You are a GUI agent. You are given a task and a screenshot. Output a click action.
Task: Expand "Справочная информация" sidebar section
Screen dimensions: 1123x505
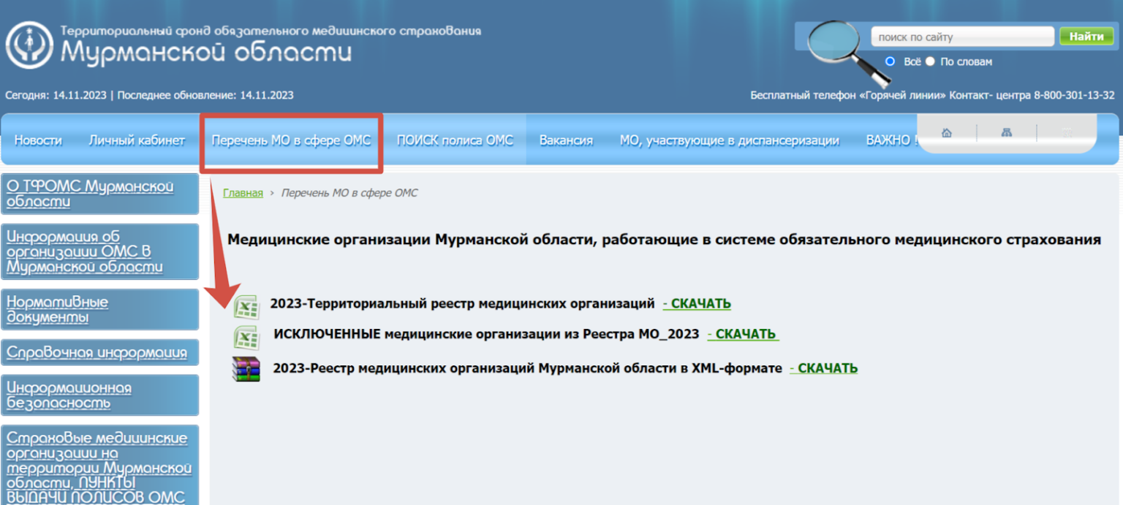click(97, 353)
